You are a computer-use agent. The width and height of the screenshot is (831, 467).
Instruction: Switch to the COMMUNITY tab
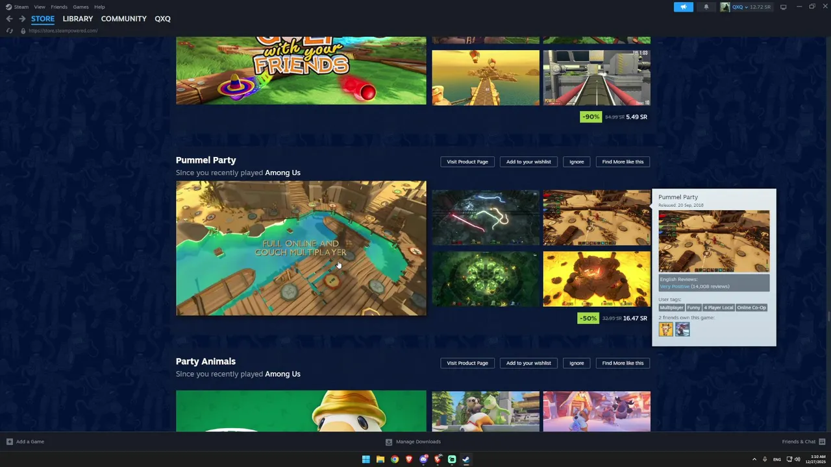(x=124, y=19)
